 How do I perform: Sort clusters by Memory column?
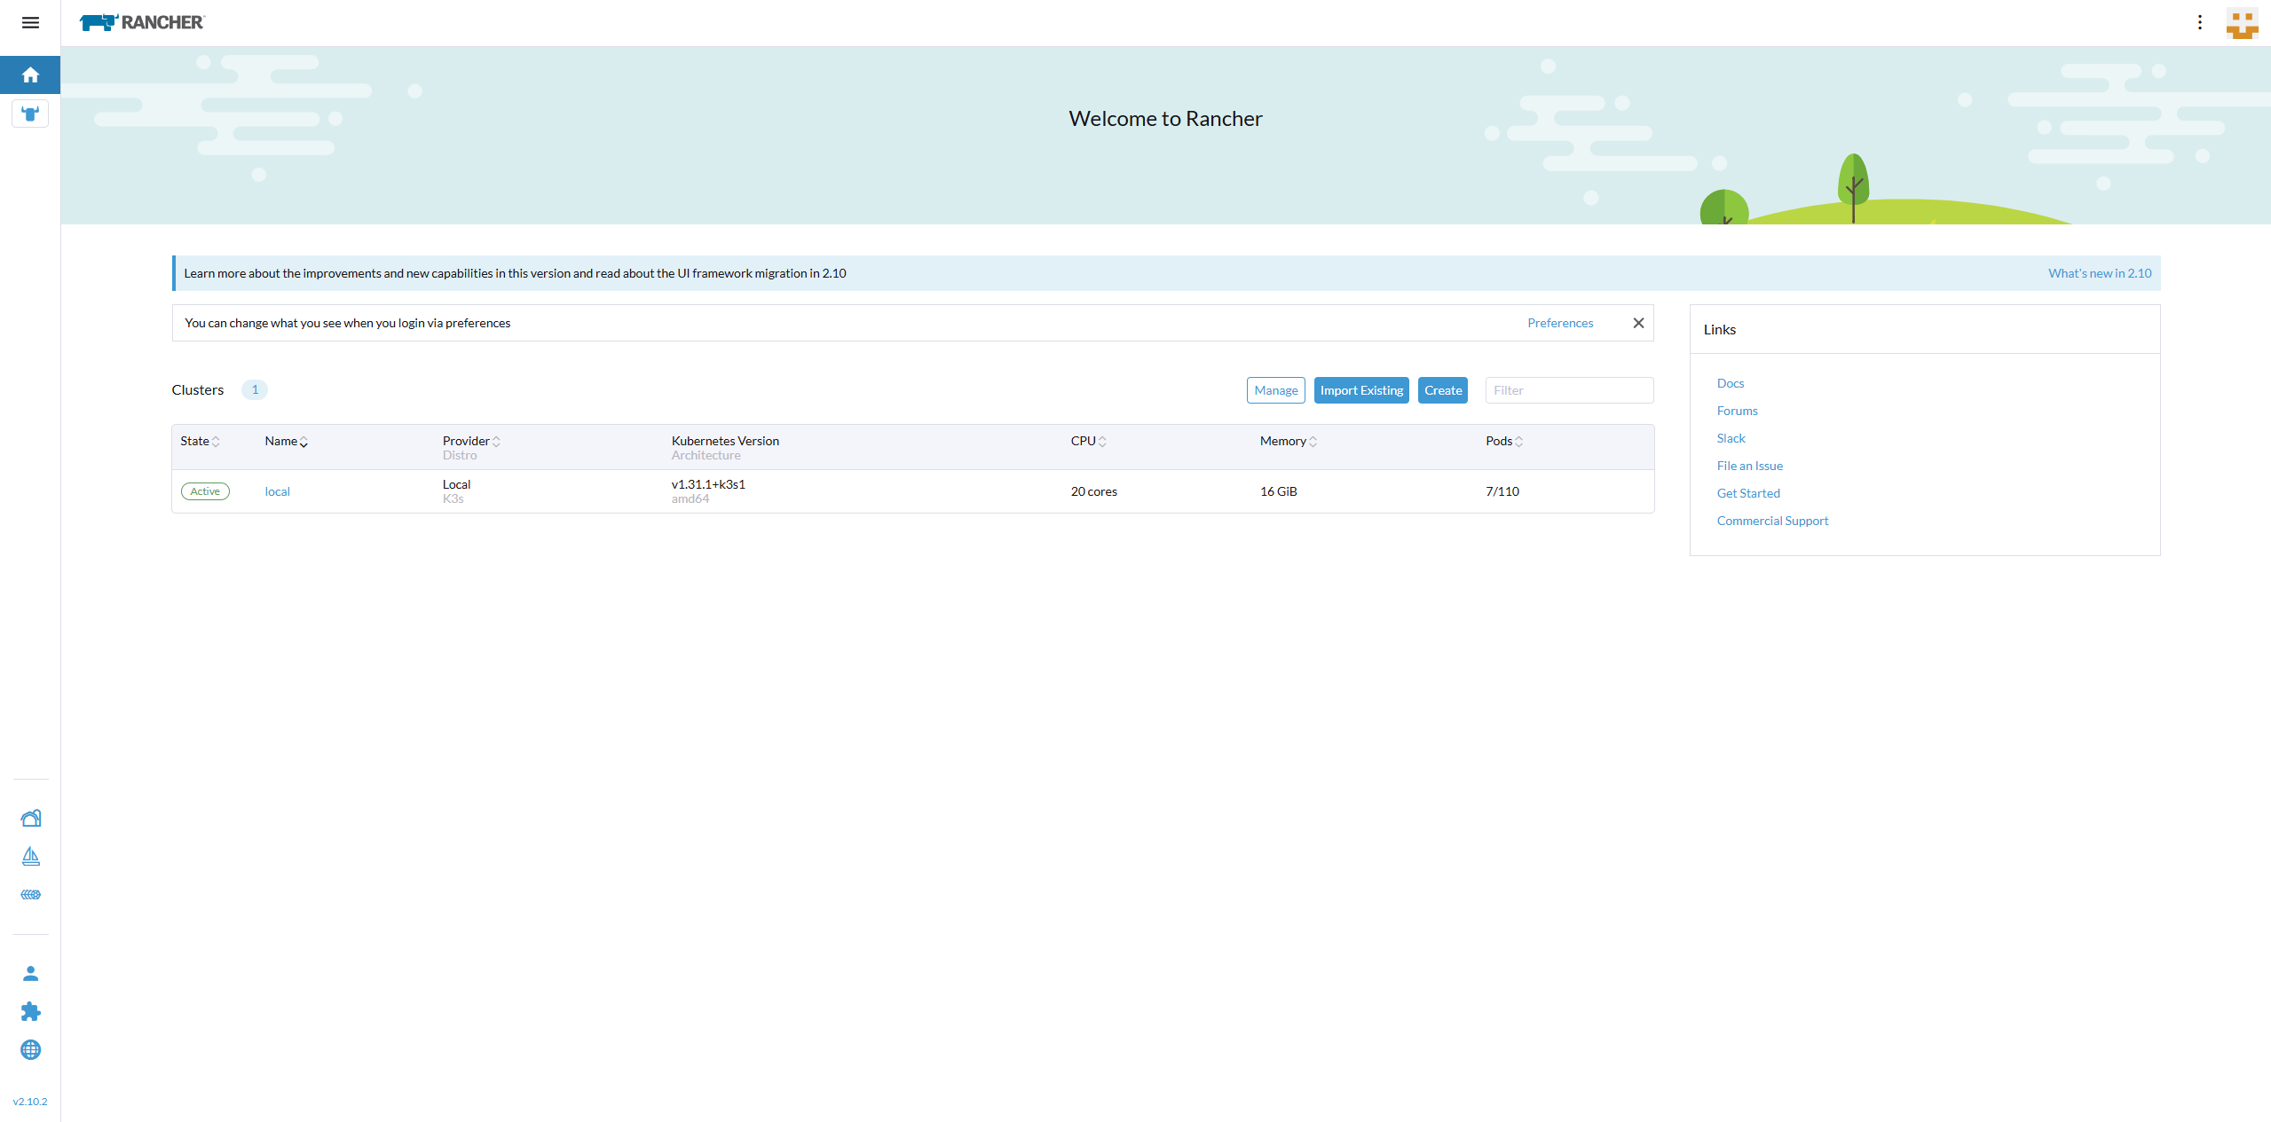click(x=1288, y=441)
